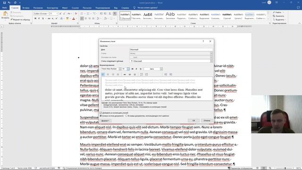
Task: Select the new documents based on template radio
Action: click(126, 116)
